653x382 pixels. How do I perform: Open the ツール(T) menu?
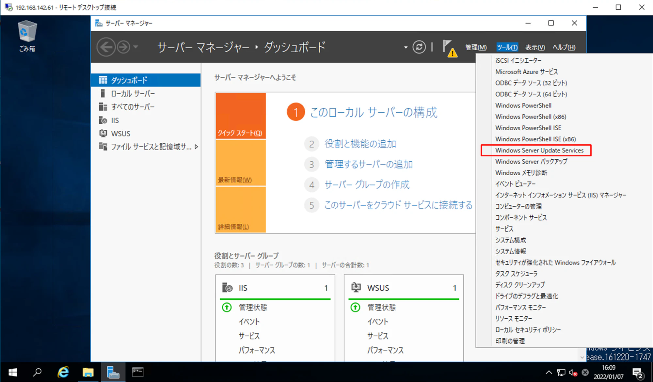click(507, 47)
